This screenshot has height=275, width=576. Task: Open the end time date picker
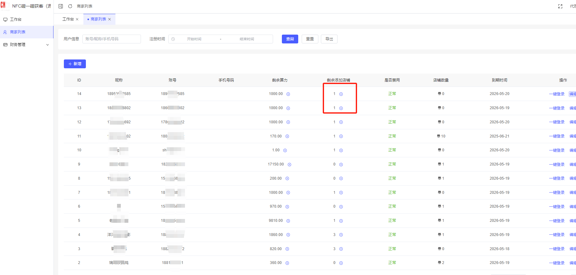point(247,39)
